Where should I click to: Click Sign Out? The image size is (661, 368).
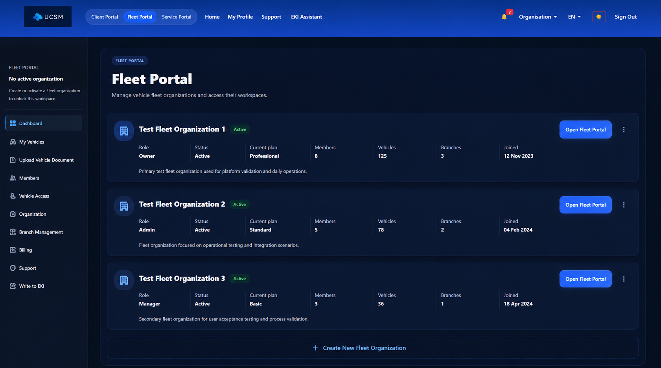click(626, 17)
